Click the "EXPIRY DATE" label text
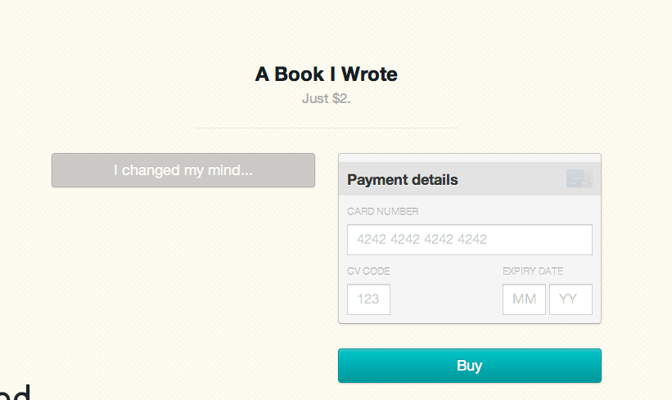 click(533, 272)
